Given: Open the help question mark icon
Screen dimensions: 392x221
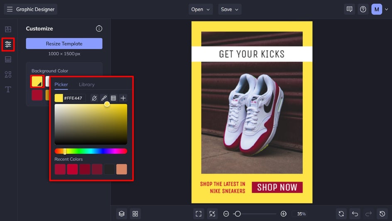Looking at the screenshot, I should coord(363,9).
